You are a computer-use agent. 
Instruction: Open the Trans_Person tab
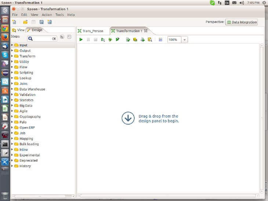coord(91,31)
